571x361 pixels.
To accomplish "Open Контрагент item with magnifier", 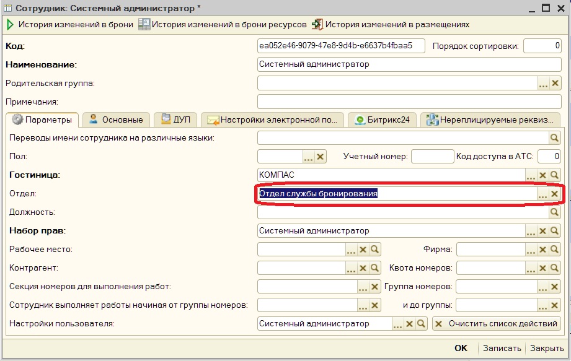I will [x=374, y=268].
